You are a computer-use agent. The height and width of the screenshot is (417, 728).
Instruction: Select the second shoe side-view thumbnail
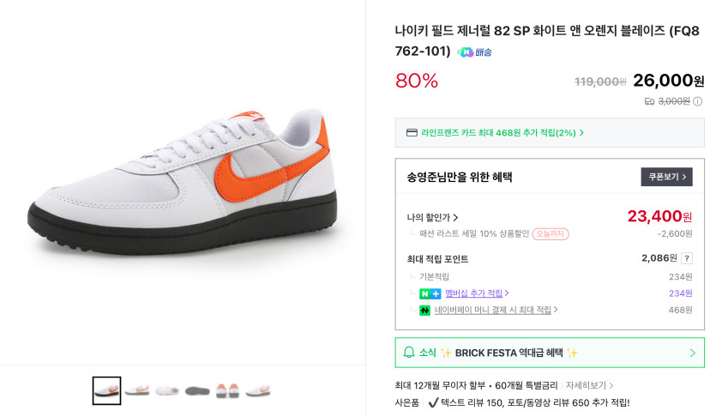[x=137, y=390]
